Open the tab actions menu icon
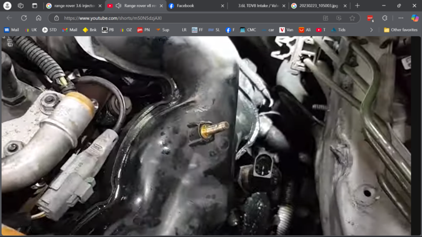 34,5
